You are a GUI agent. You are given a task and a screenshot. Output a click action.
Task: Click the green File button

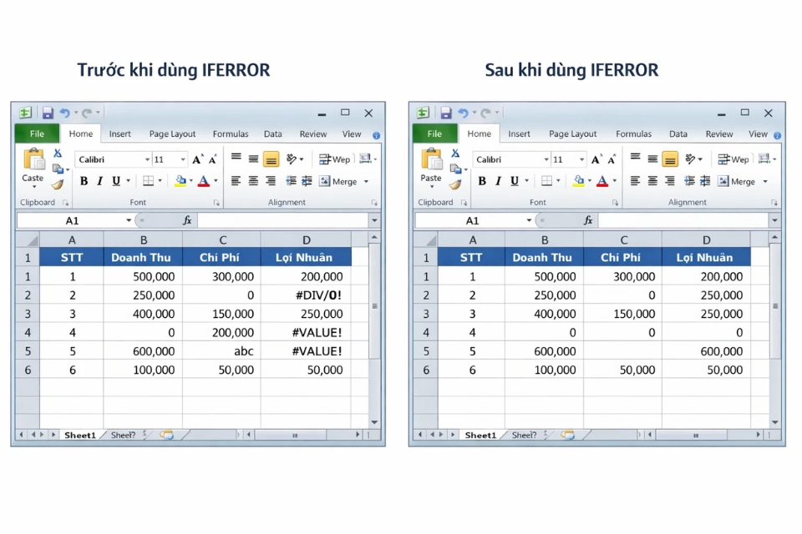coord(36,133)
